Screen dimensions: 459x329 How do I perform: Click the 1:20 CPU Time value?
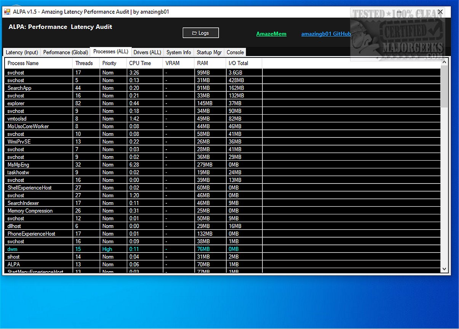pos(134,195)
